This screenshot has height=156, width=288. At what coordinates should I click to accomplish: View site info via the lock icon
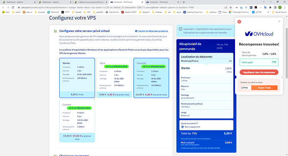pos(19,8)
